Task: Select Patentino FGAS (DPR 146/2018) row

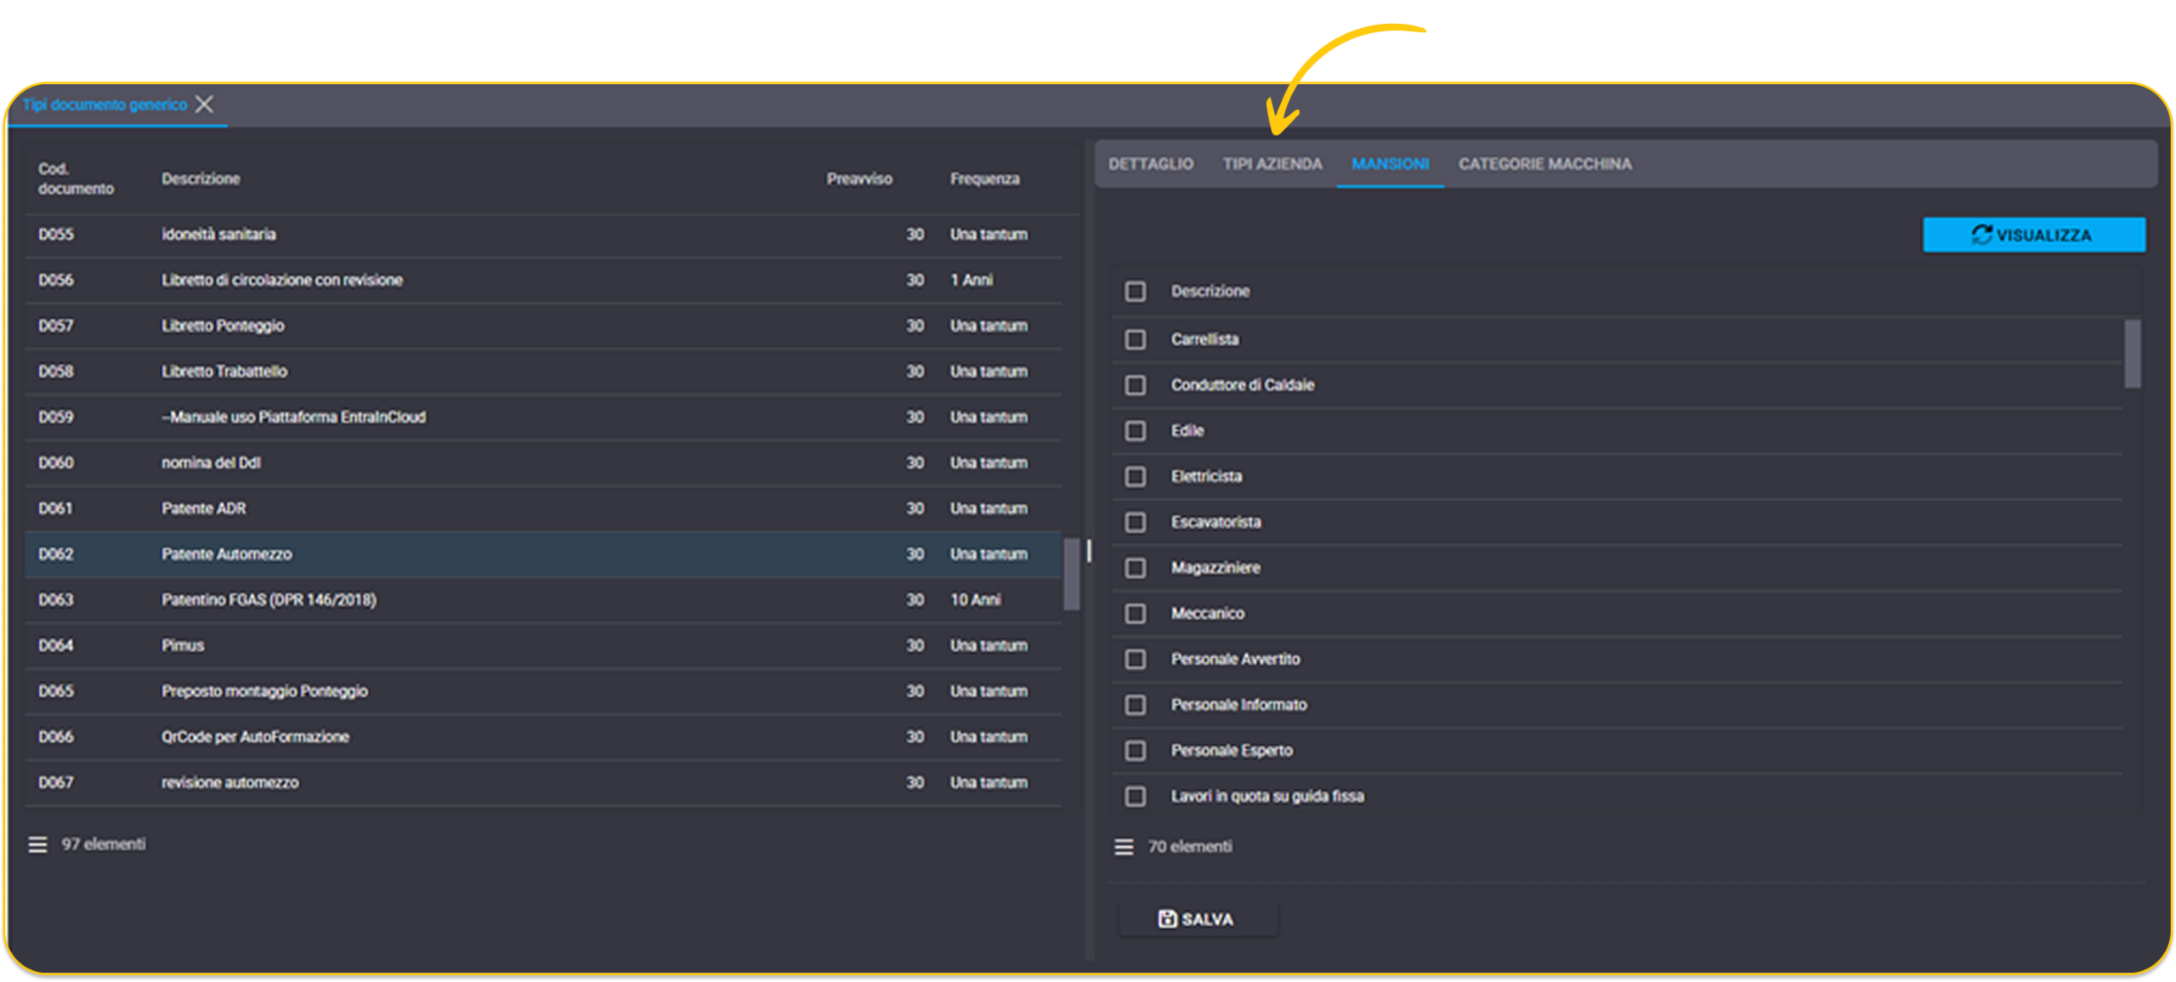Action: coord(543,600)
